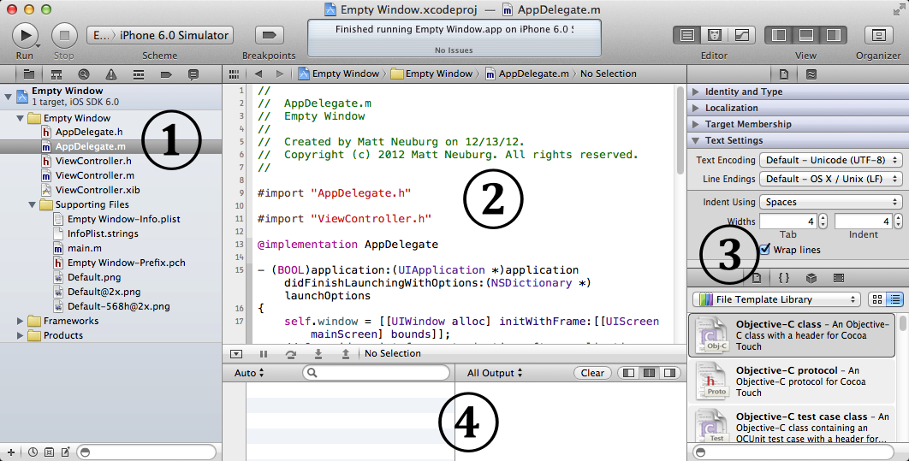Go forward in editor history
The width and height of the screenshot is (909, 461).
pos(279,74)
